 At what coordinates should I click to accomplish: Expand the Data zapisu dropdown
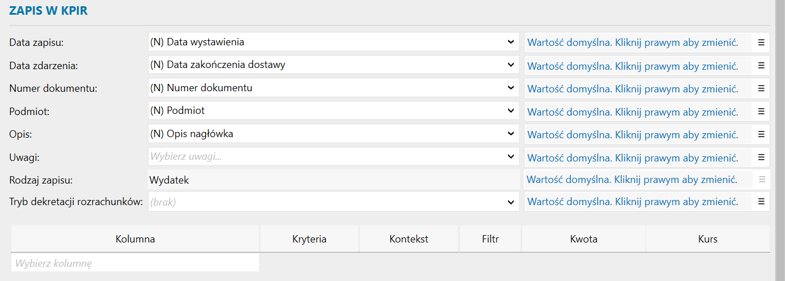click(x=511, y=42)
